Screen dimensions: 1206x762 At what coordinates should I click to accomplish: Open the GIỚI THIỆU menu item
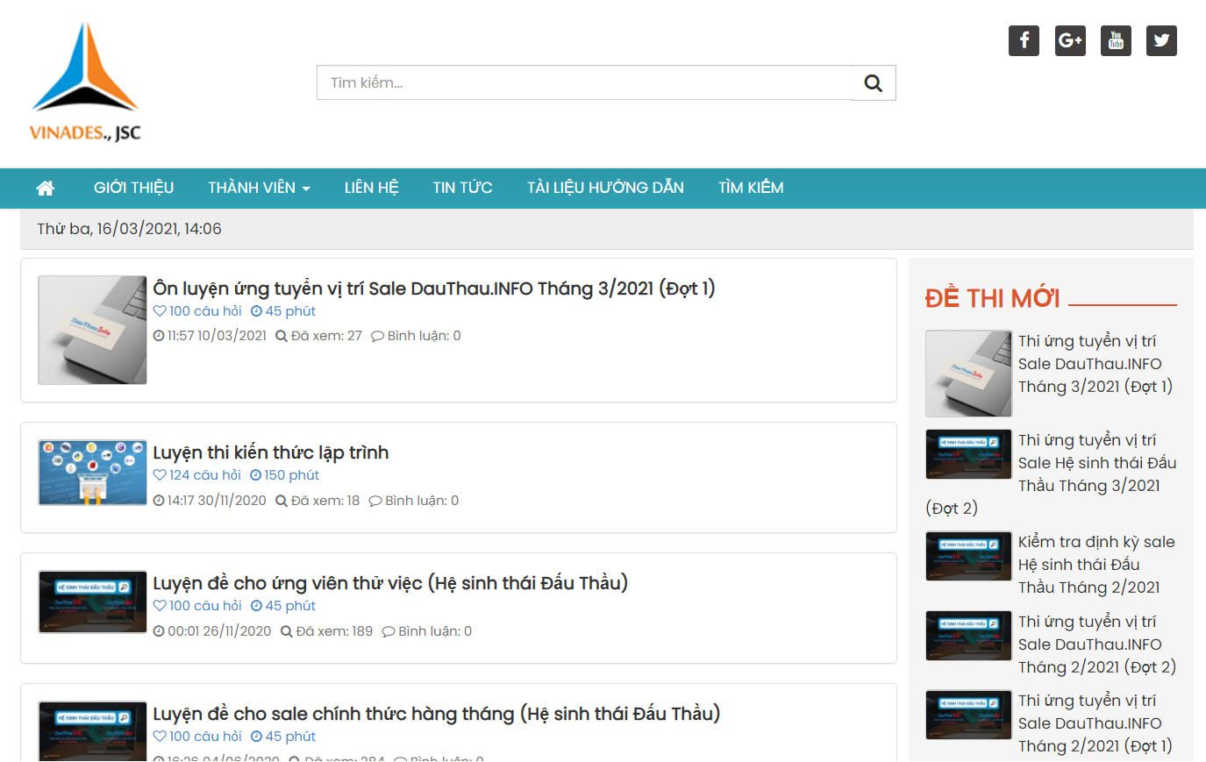click(133, 188)
